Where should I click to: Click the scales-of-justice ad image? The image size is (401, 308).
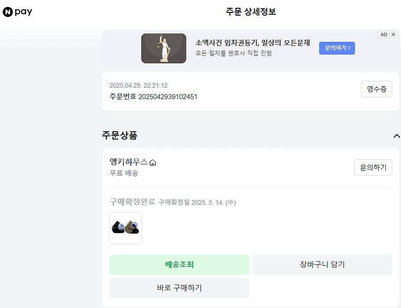coord(164,48)
